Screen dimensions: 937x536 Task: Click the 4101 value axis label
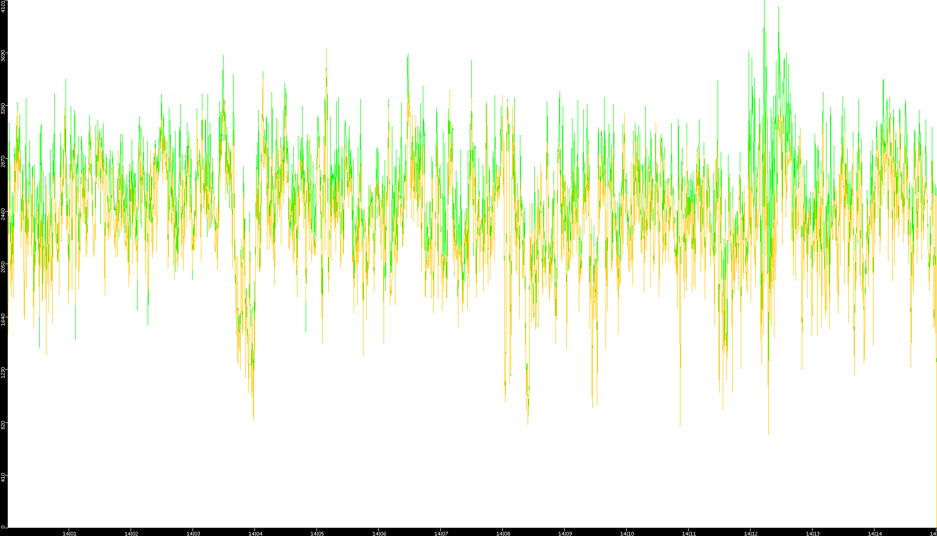click(3, 7)
